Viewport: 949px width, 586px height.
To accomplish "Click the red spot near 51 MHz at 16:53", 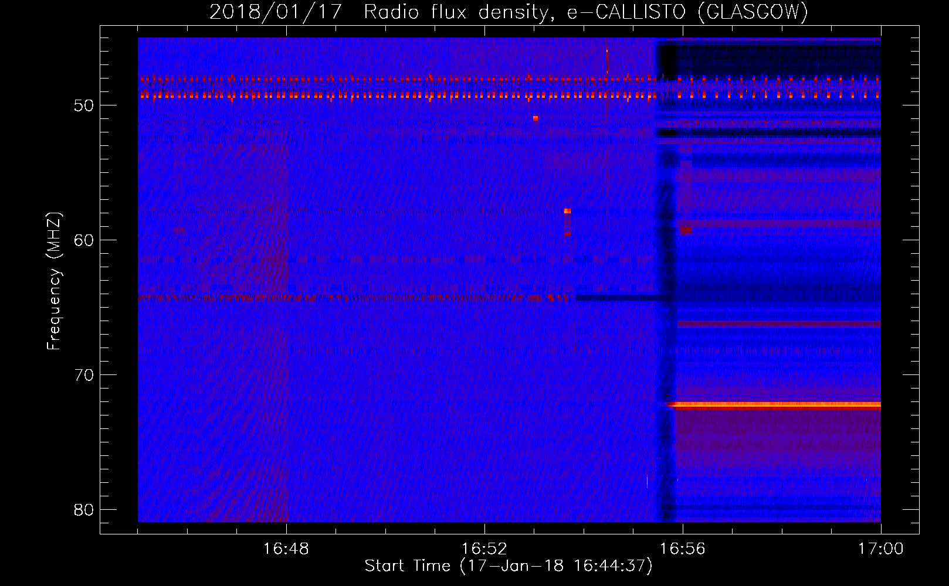I will click(535, 118).
